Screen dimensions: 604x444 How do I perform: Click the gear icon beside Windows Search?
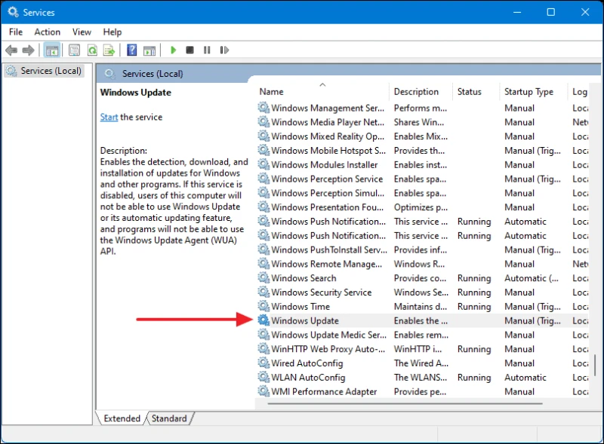pyautogui.click(x=263, y=278)
